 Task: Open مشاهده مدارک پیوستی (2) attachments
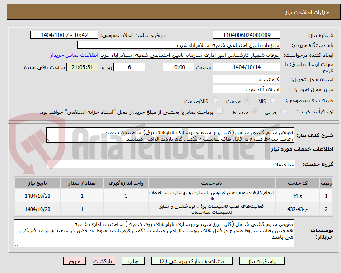tap(192, 261)
